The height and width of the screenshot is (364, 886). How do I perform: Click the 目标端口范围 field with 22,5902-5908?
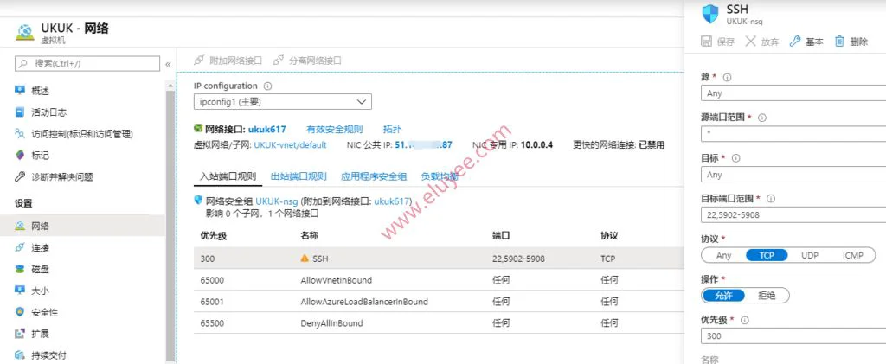[x=793, y=215]
